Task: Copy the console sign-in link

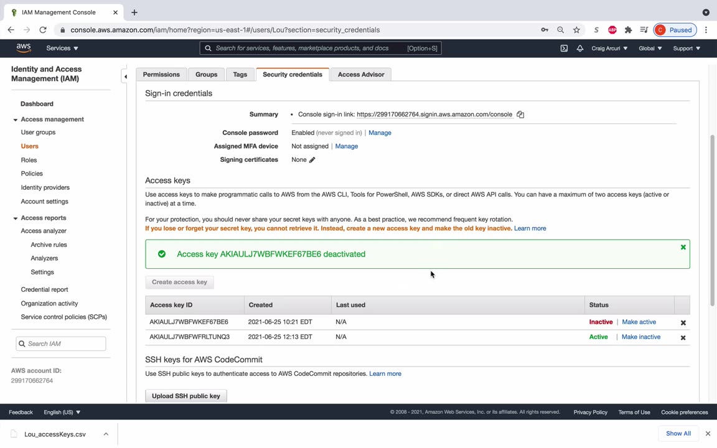Action: coord(520,114)
